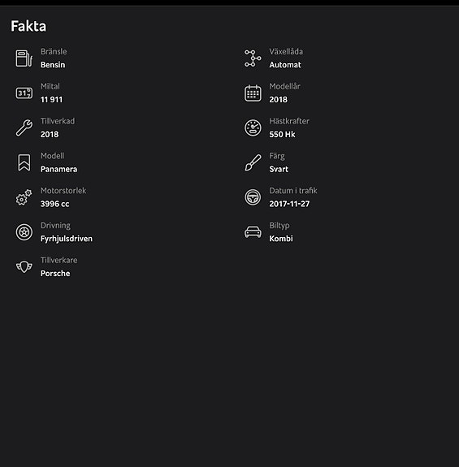Click the gearbox icon for Växellåda
Image resolution: width=459 pixels, height=467 pixels.
point(253,58)
